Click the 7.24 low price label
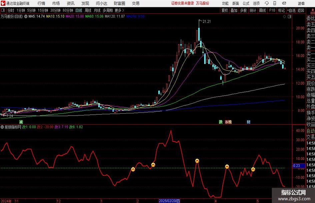Screen dimensions: 315x203 (9, 116)
